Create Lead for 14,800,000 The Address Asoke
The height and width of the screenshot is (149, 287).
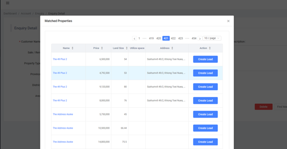206,142
